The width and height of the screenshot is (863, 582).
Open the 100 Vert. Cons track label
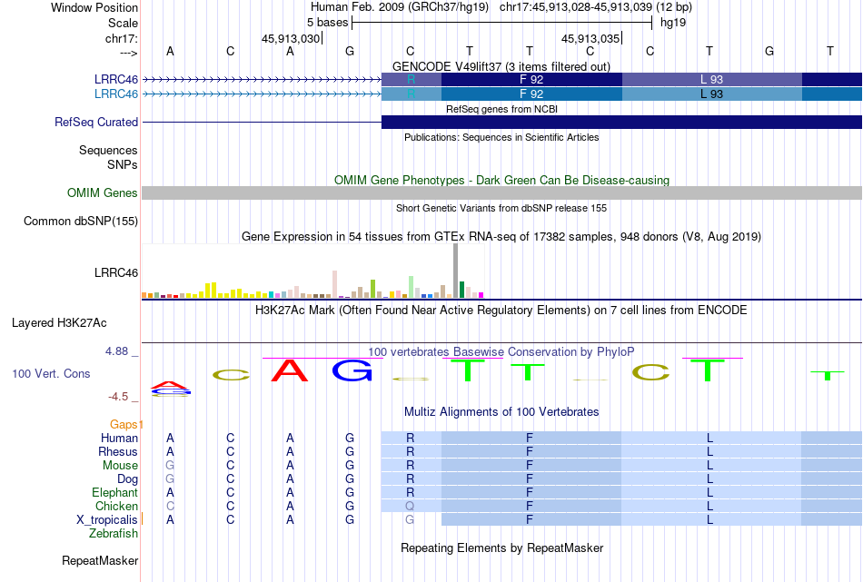click(x=51, y=373)
